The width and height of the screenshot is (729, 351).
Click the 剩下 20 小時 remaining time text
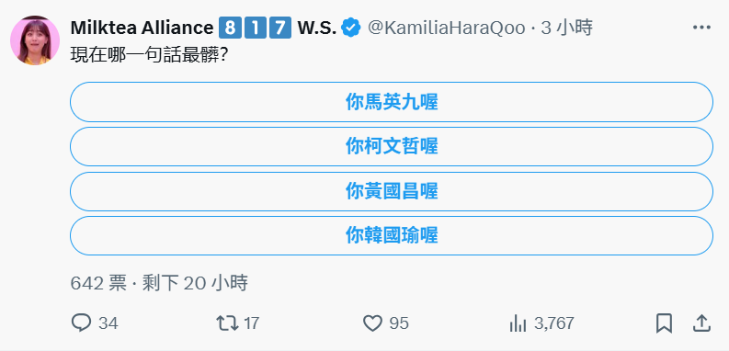tap(195, 283)
